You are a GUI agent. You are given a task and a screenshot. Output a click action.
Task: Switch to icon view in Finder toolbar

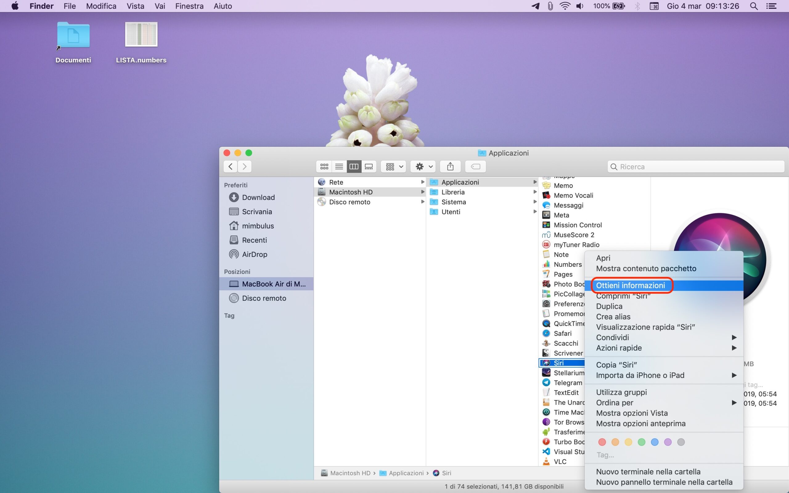click(324, 167)
